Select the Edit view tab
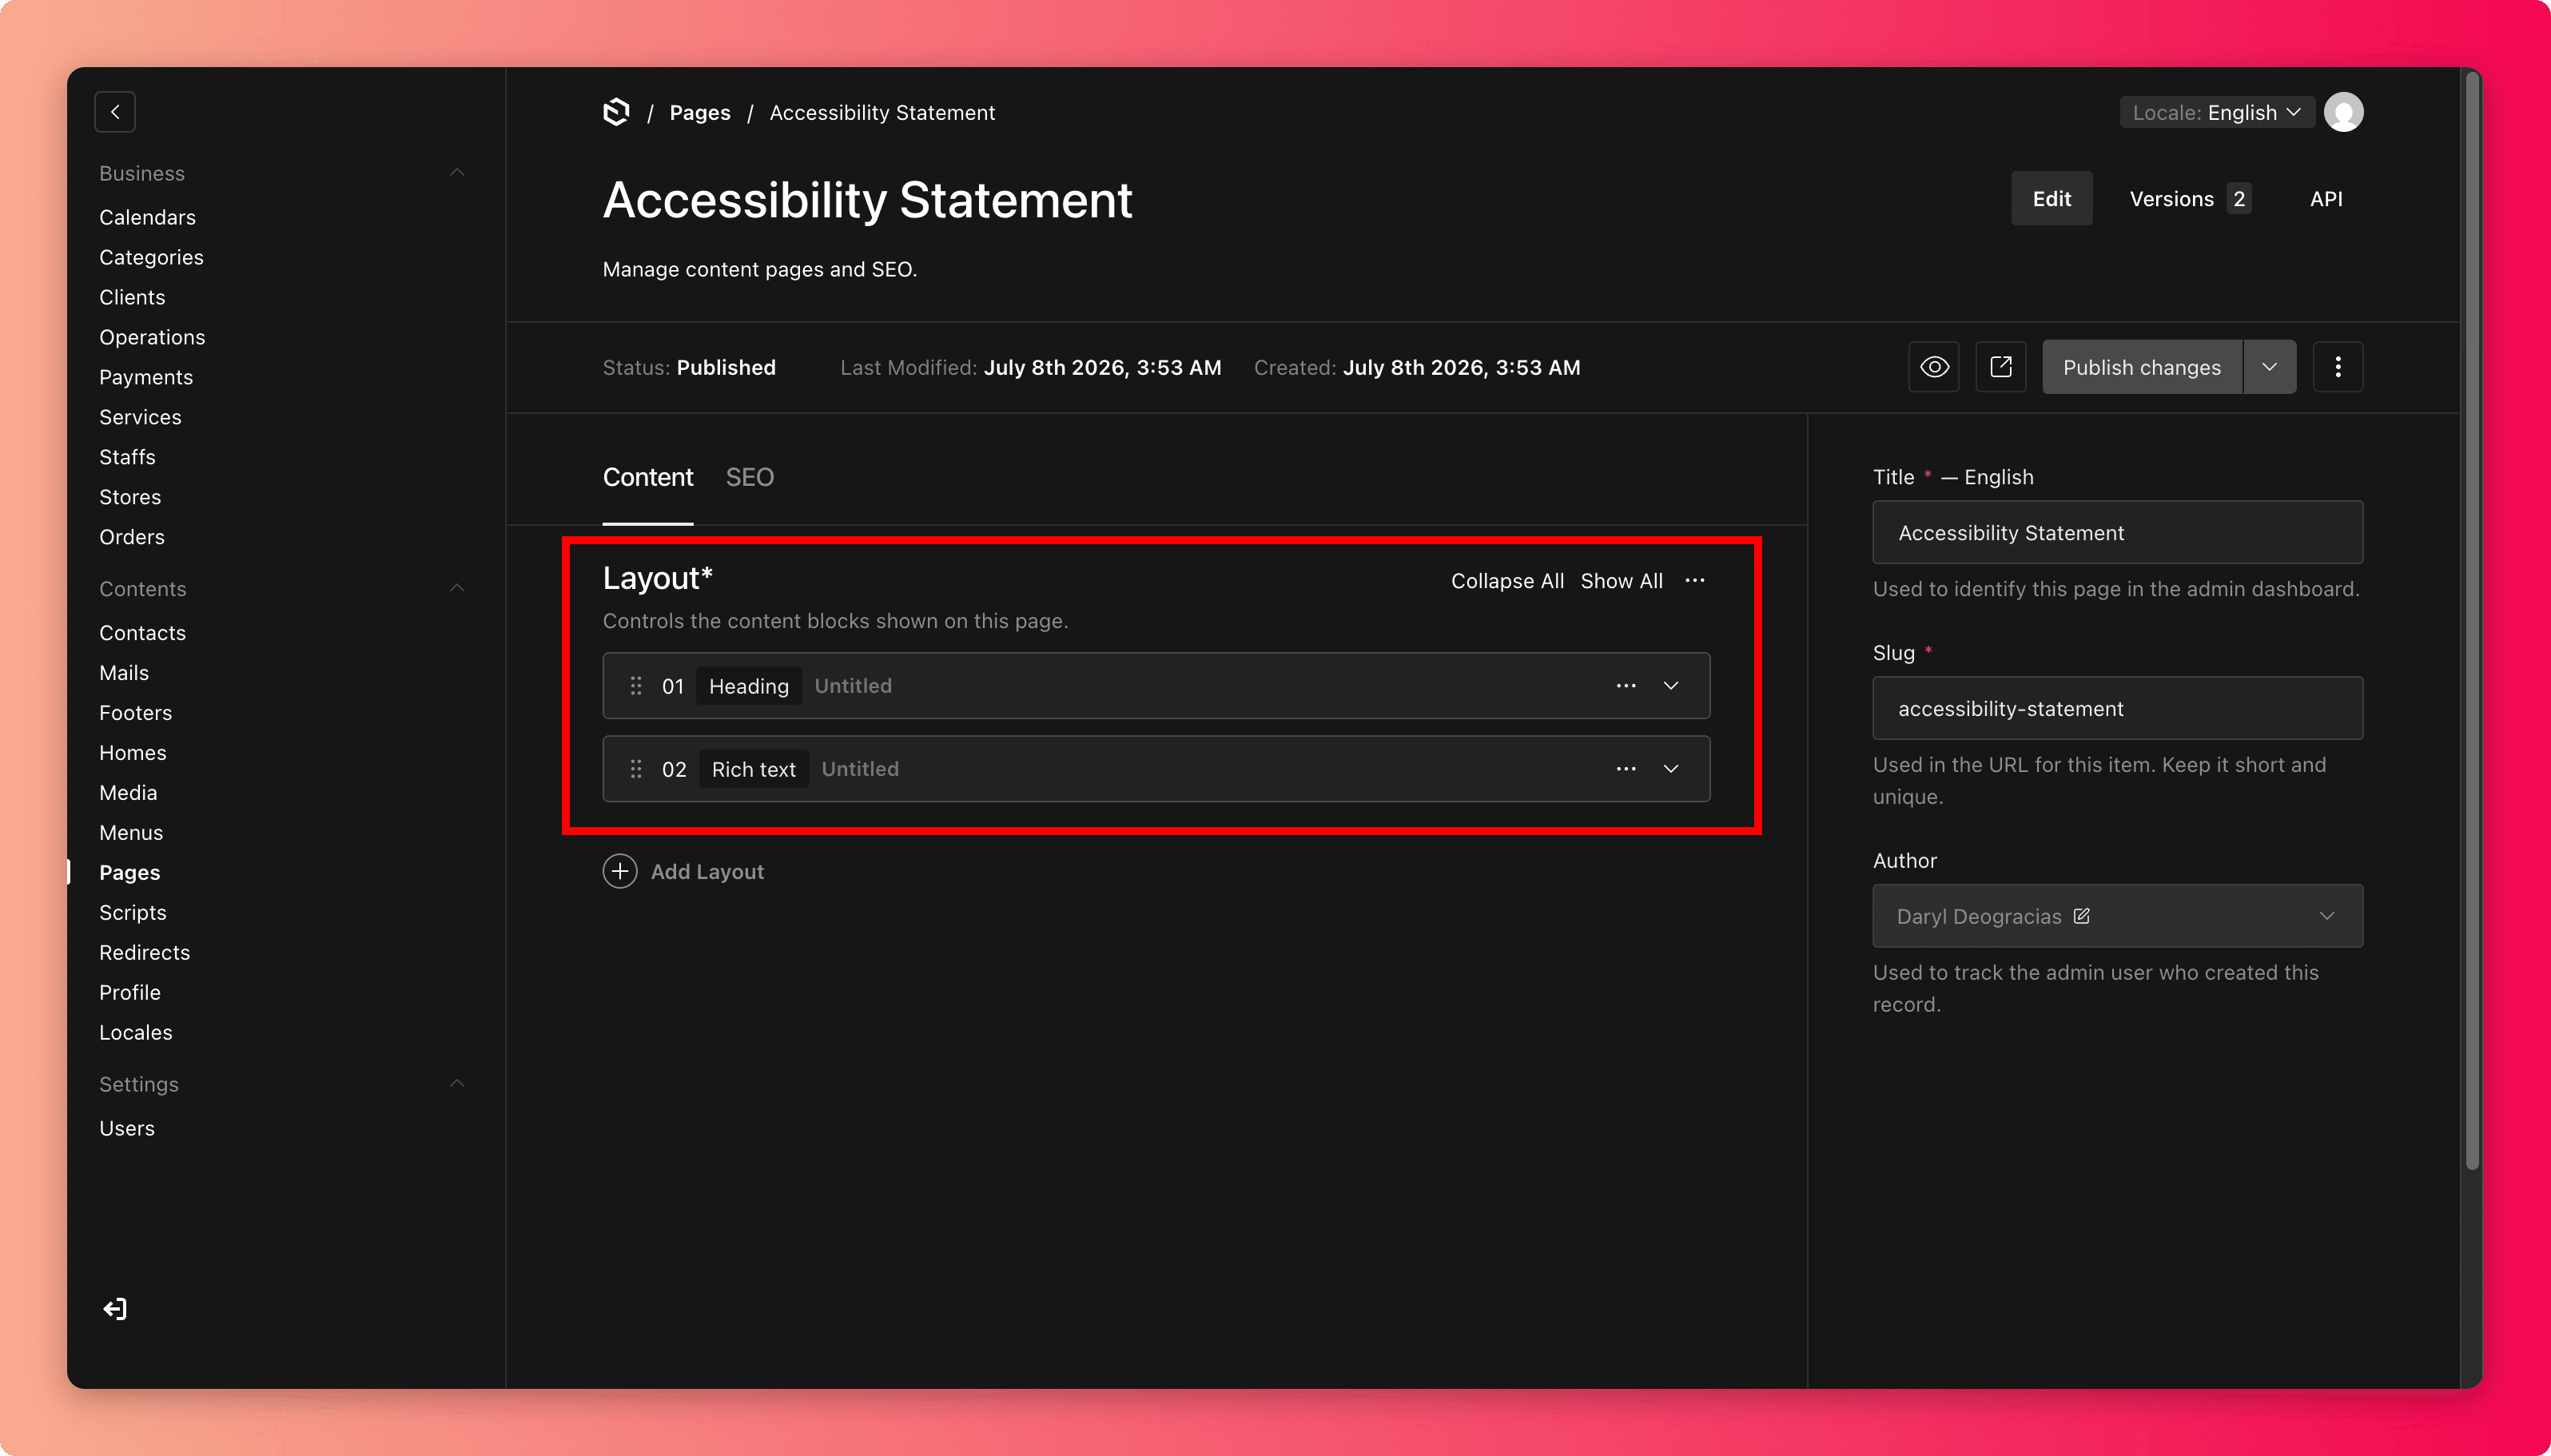The image size is (2551, 1456). [2052, 199]
